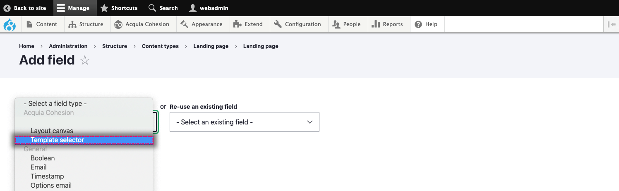The width and height of the screenshot is (619, 191).
Task: Open the Reports admin menu
Action: point(387,24)
